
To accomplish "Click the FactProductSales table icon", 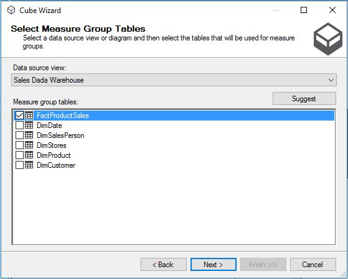I will click(x=29, y=115).
